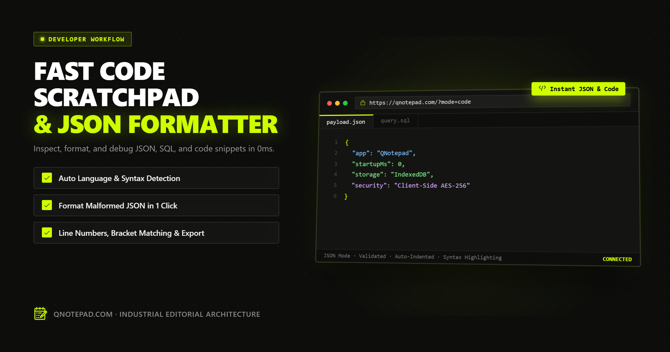The height and width of the screenshot is (352, 670).
Task: Click the Validated status entry
Action: pos(372,256)
